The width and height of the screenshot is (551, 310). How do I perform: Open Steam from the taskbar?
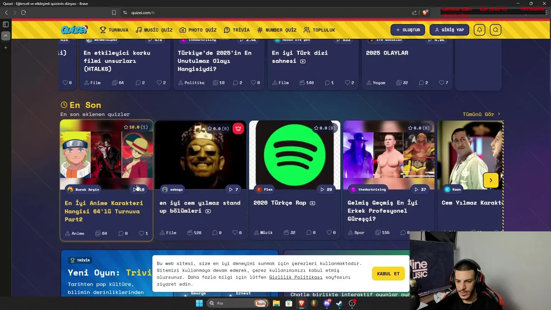(x=339, y=303)
